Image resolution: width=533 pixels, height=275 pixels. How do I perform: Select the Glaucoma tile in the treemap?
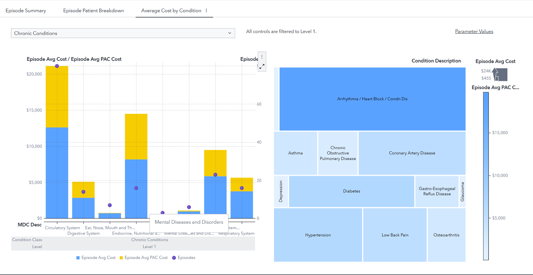(x=463, y=191)
